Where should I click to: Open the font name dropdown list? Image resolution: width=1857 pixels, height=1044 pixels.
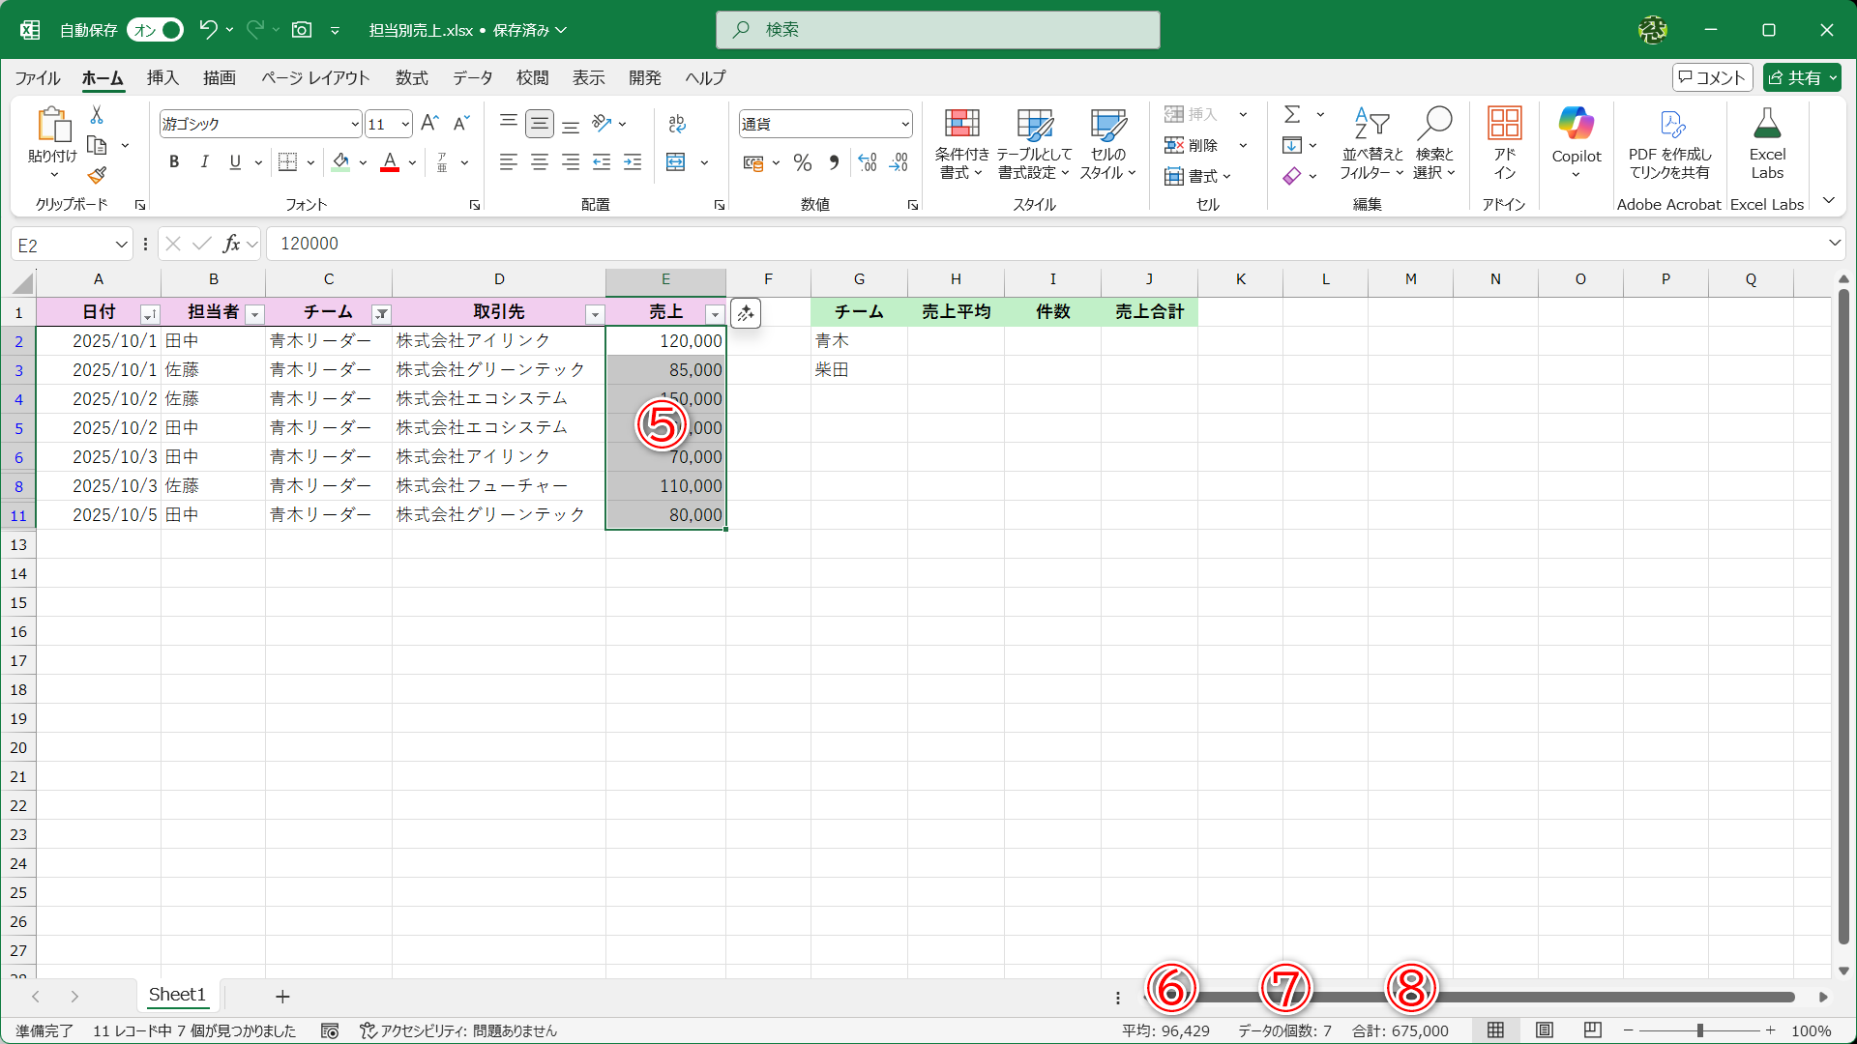coord(354,124)
